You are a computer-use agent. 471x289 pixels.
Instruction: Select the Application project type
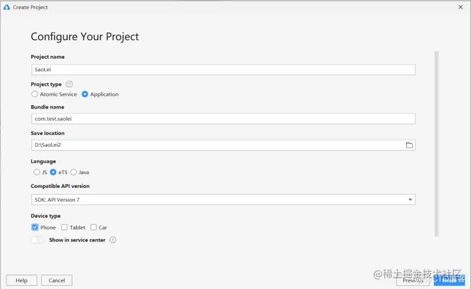point(85,94)
